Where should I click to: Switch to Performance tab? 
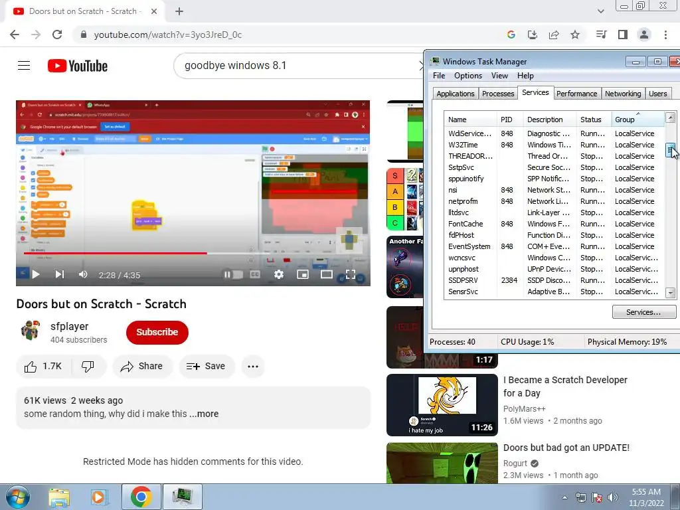click(577, 94)
